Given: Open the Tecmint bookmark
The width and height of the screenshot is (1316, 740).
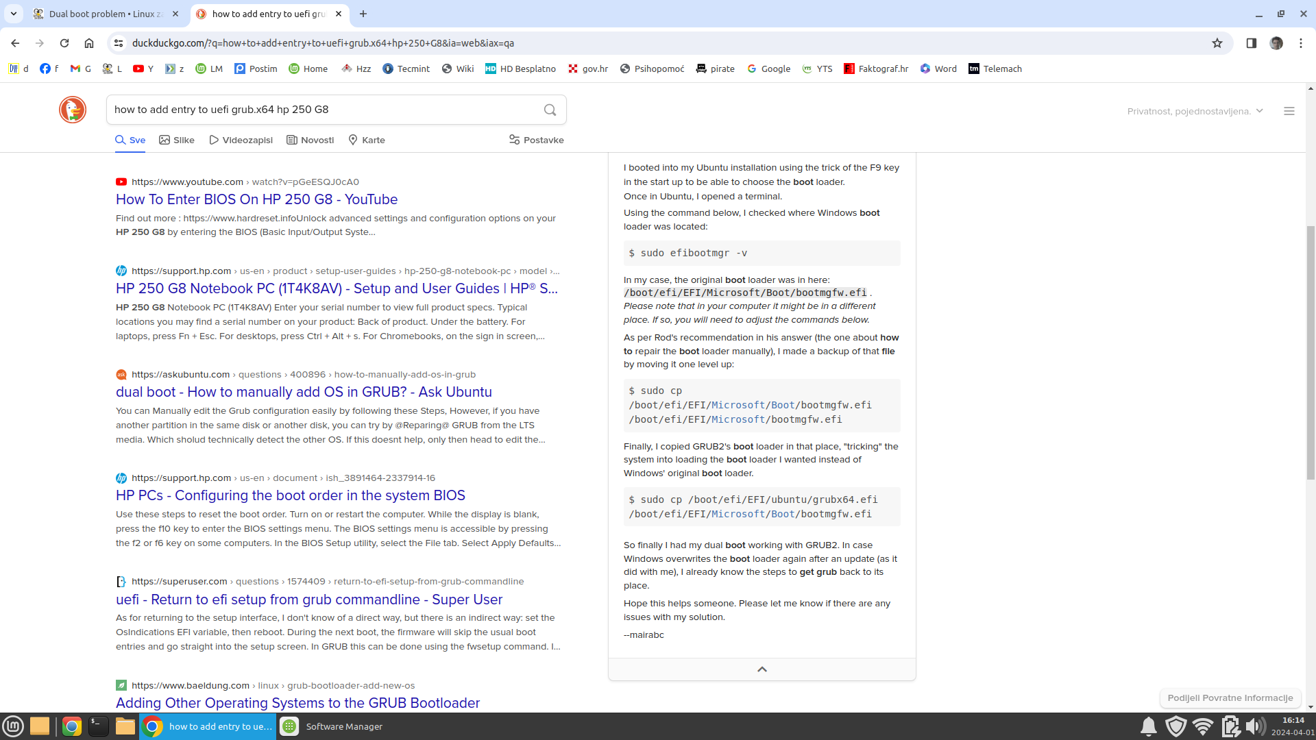Looking at the screenshot, I should point(406,69).
